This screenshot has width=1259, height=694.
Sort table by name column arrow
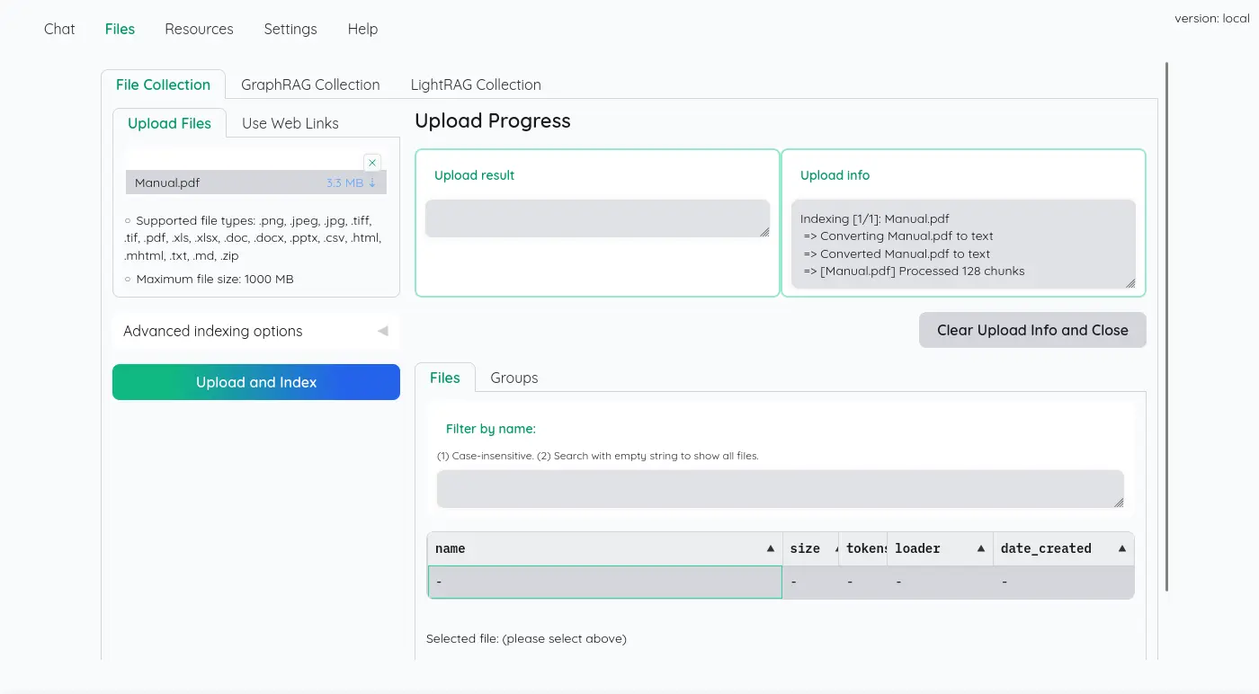pyautogui.click(x=770, y=548)
